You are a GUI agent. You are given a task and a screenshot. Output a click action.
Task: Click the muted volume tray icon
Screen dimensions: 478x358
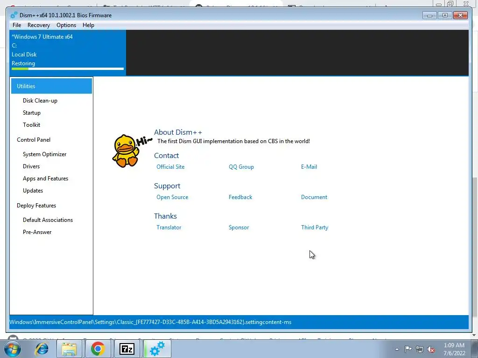431,349
